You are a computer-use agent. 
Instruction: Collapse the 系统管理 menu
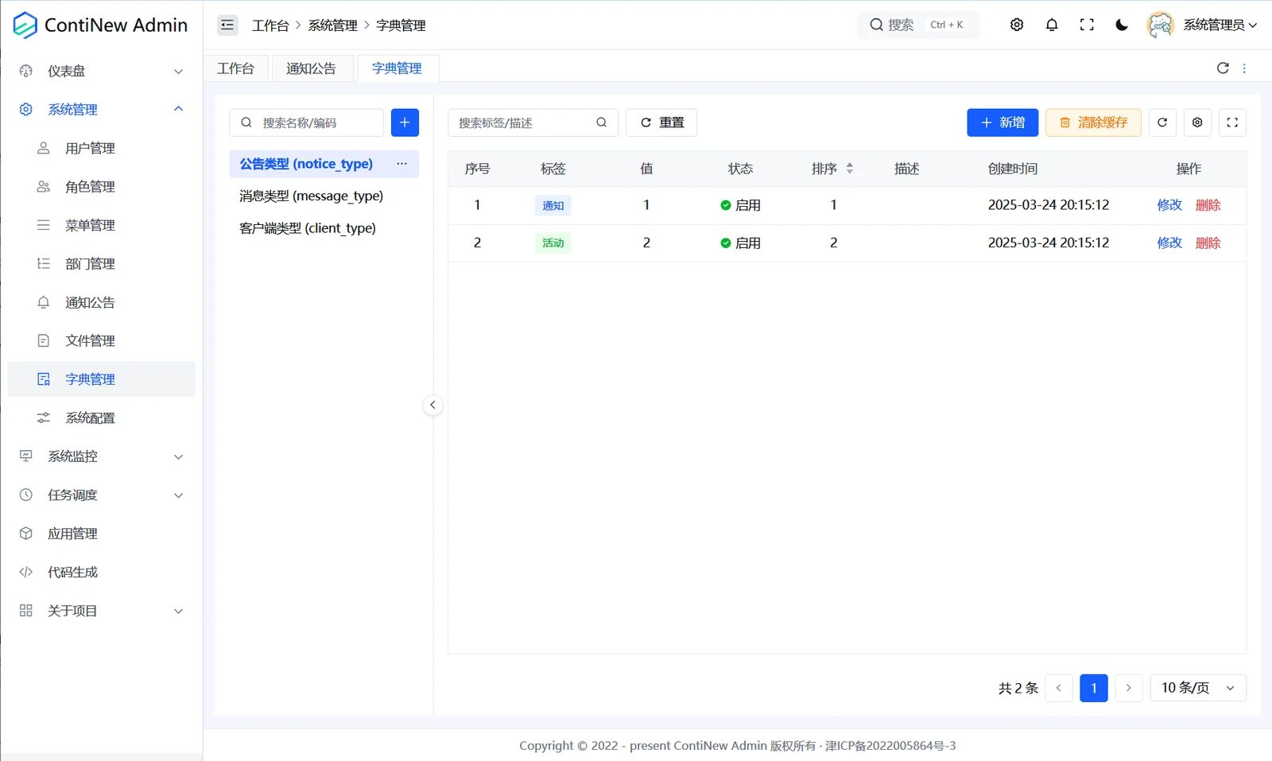point(101,109)
